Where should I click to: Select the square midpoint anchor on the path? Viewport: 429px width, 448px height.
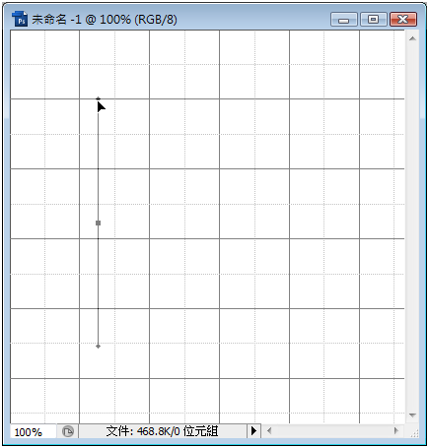click(x=98, y=224)
